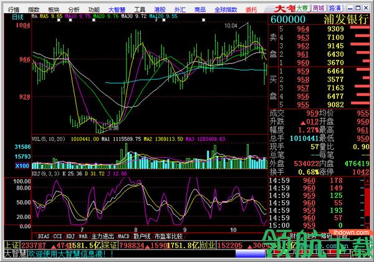Click the MA20 9.76 label

pos(106,16)
